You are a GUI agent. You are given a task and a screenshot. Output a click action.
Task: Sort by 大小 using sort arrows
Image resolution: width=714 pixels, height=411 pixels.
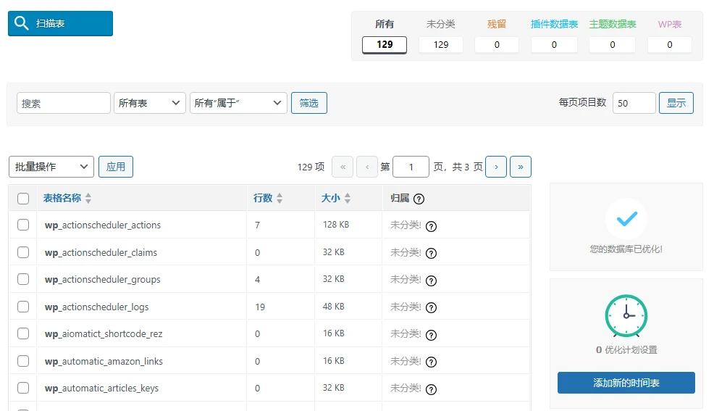(x=348, y=198)
